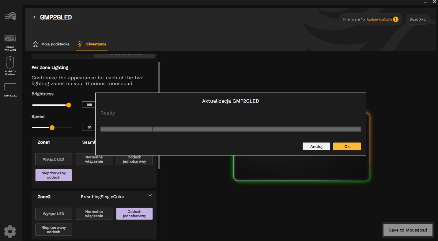Click the lightbulb icon for Oświetlenie
438x241 pixels.
pyautogui.click(x=80, y=44)
